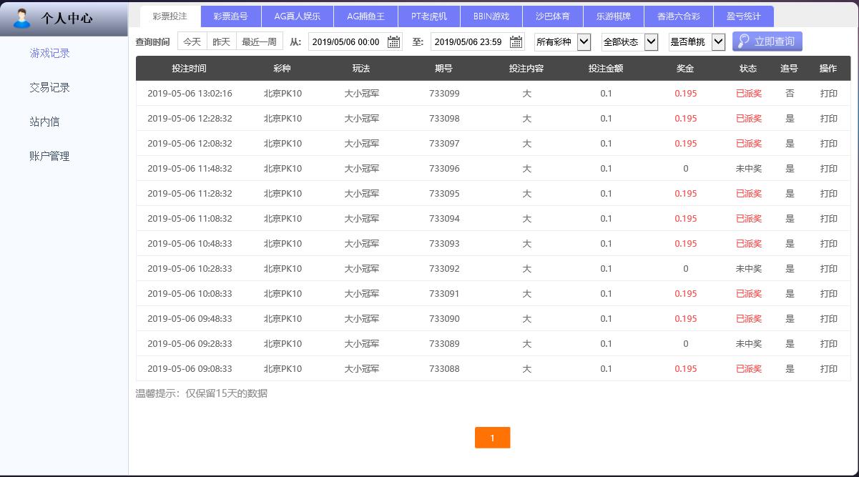This screenshot has width=859, height=477.
Task: Select 账户管理 in the sidebar
Action: tap(49, 156)
